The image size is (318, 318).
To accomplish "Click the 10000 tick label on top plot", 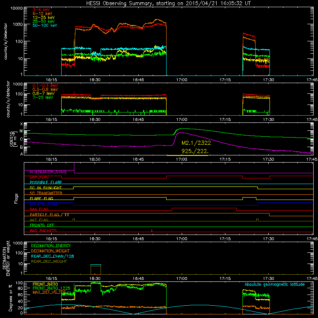I will point(17,8).
